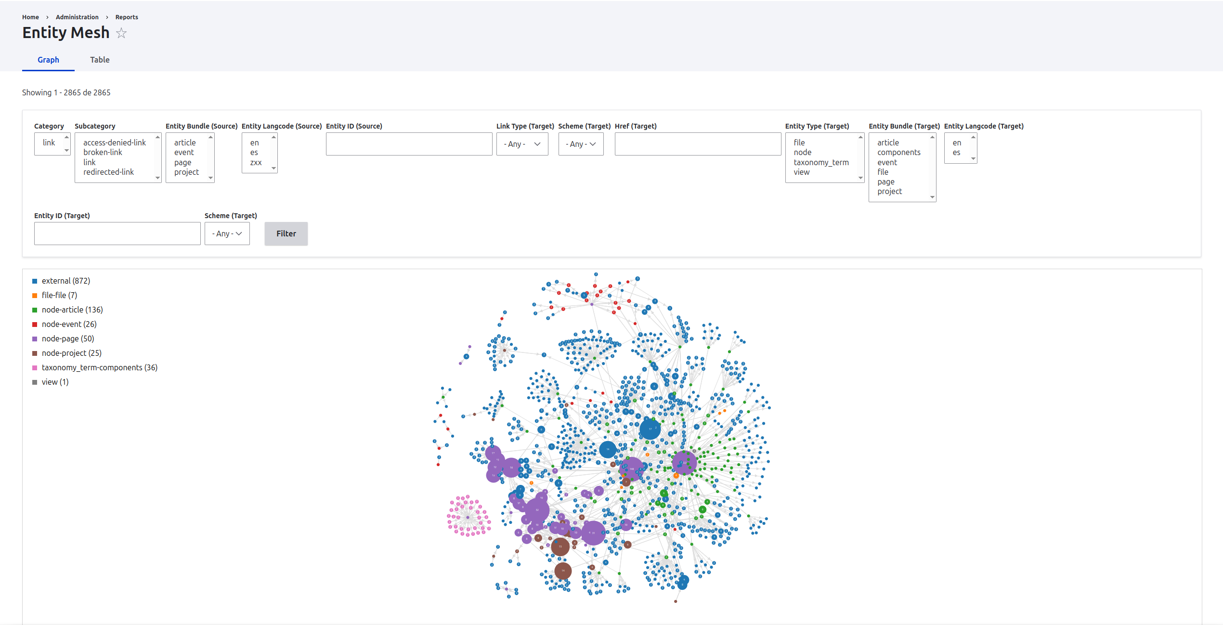Click the Filter button

point(286,234)
